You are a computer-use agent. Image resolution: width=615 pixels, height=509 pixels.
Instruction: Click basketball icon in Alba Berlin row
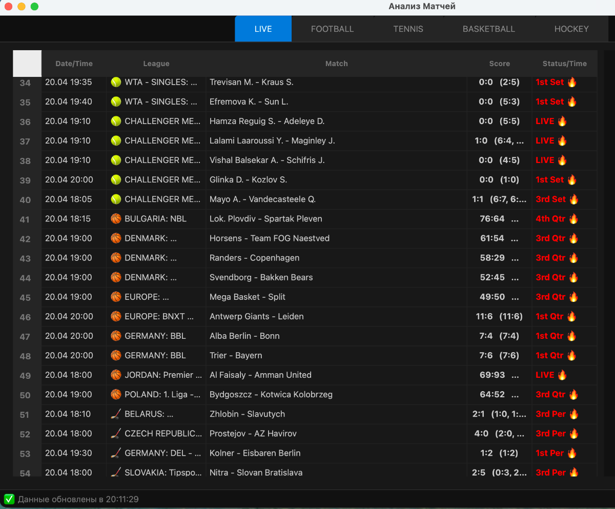pyautogui.click(x=116, y=336)
